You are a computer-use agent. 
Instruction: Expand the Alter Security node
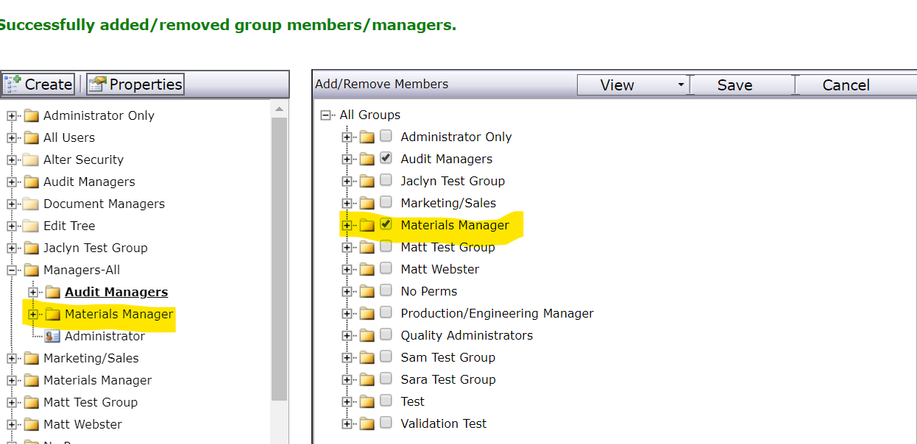(x=12, y=160)
